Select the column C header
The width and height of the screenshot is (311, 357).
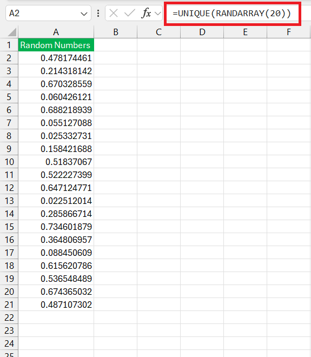pyautogui.click(x=158, y=32)
